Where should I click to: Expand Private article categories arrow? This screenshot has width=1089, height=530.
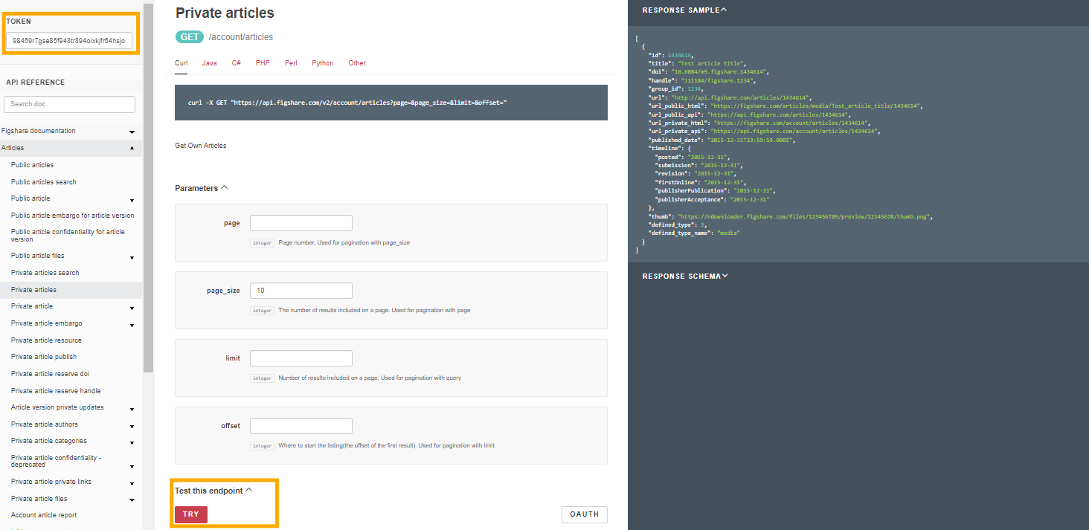[x=132, y=443]
